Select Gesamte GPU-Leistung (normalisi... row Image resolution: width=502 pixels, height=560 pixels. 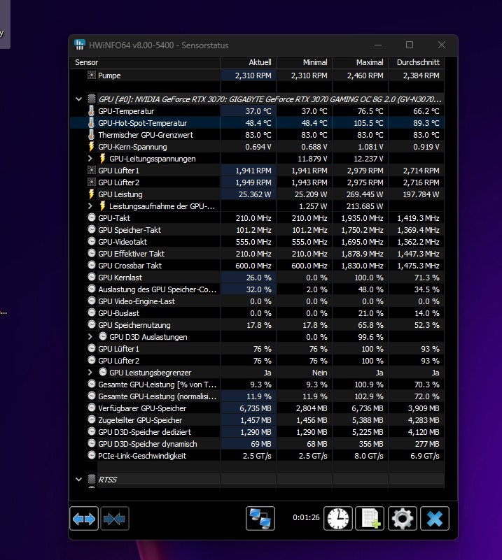(158, 396)
